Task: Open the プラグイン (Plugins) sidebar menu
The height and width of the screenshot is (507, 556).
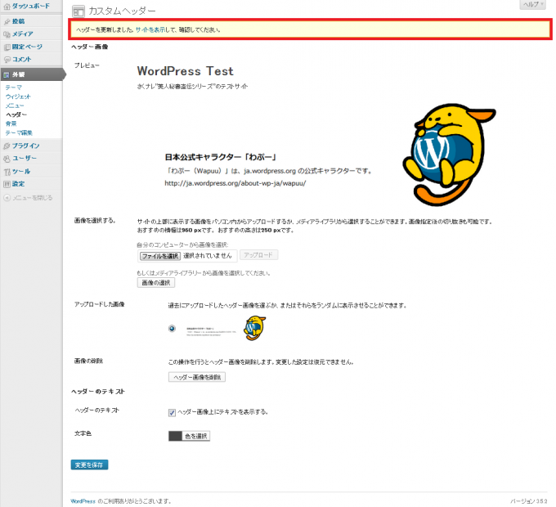Action: [25, 146]
